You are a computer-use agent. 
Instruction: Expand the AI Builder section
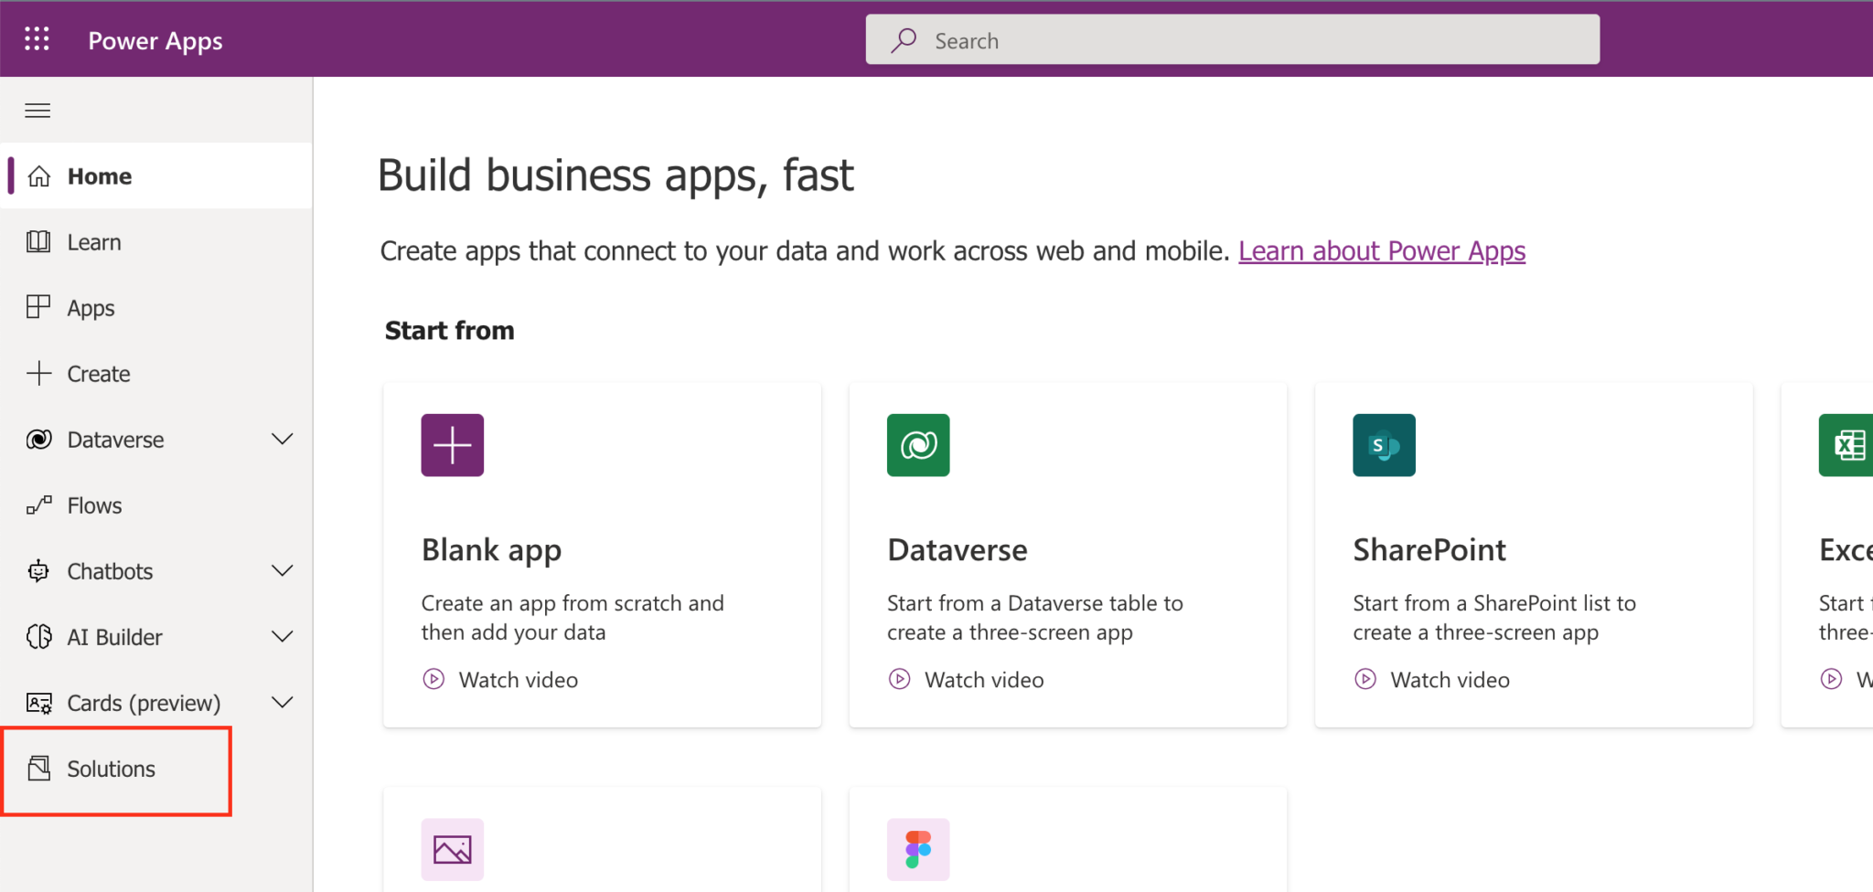[283, 636]
